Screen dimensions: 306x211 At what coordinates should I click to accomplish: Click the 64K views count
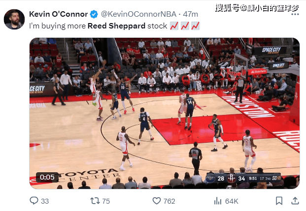tap(232, 201)
